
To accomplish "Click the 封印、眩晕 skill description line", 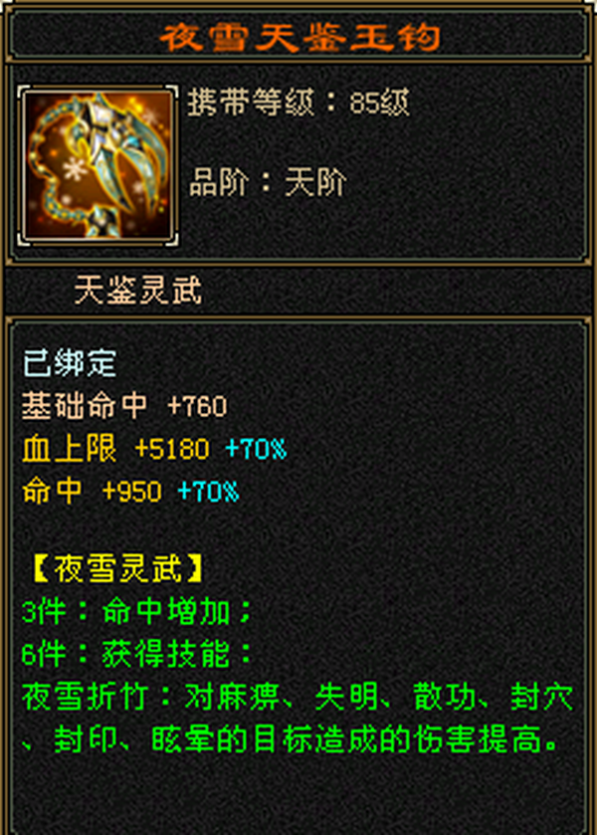I will [291, 739].
